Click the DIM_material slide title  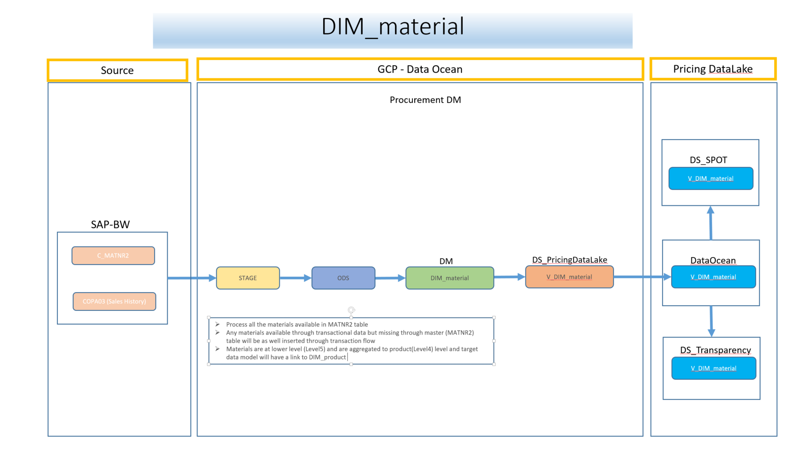coord(392,27)
